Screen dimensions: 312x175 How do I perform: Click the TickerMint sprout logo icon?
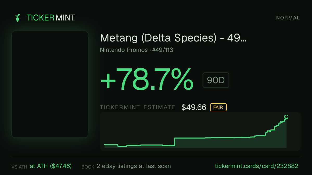click(17, 18)
